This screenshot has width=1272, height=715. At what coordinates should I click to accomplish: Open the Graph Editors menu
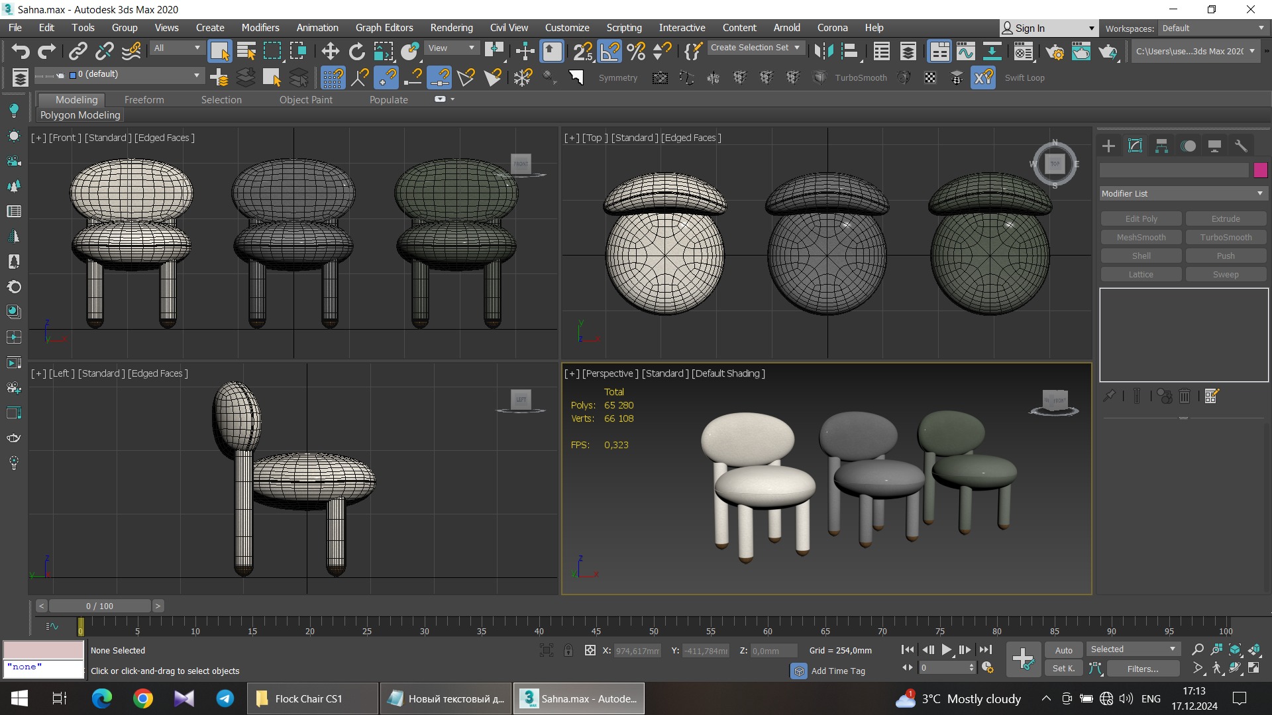point(384,28)
